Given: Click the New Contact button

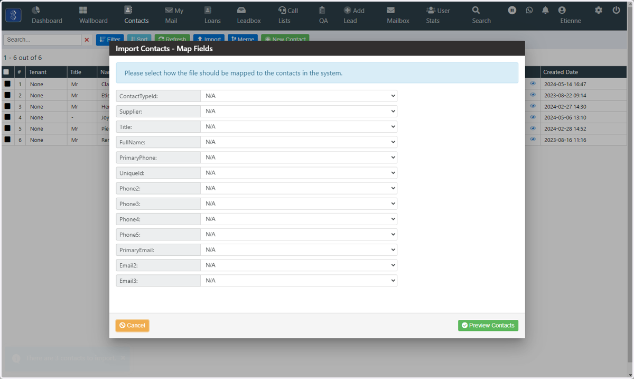Looking at the screenshot, I should [x=285, y=39].
